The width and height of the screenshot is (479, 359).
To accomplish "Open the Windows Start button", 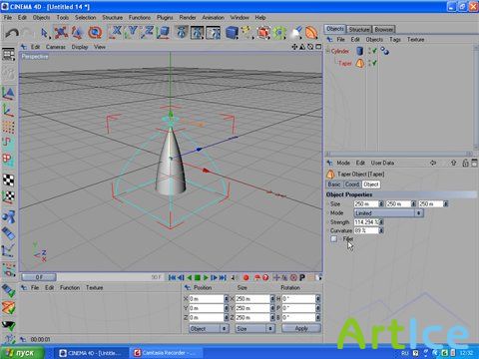I will pos(22,353).
